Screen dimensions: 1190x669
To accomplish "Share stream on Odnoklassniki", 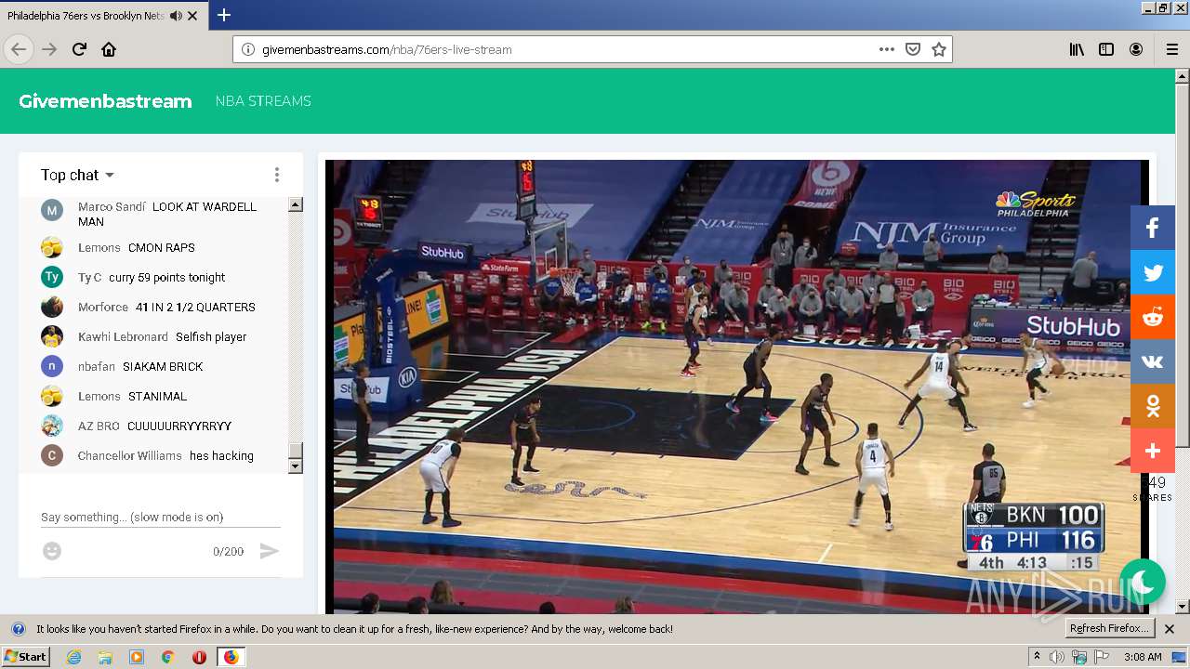I will [1153, 406].
